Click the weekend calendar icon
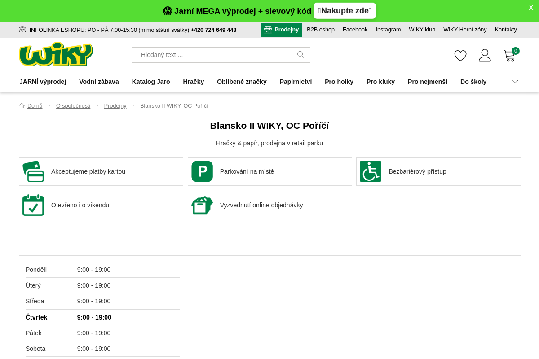 point(33,205)
